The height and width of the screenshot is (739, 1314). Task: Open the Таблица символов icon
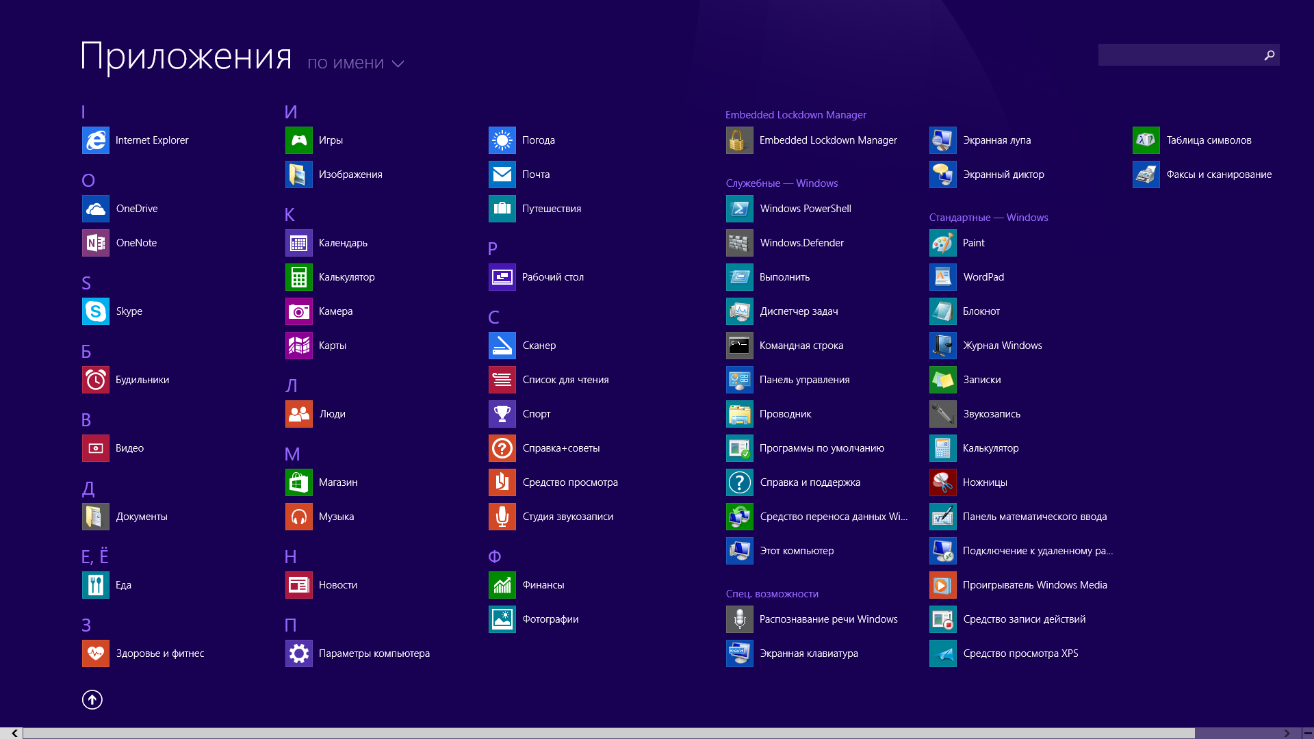pos(1146,140)
